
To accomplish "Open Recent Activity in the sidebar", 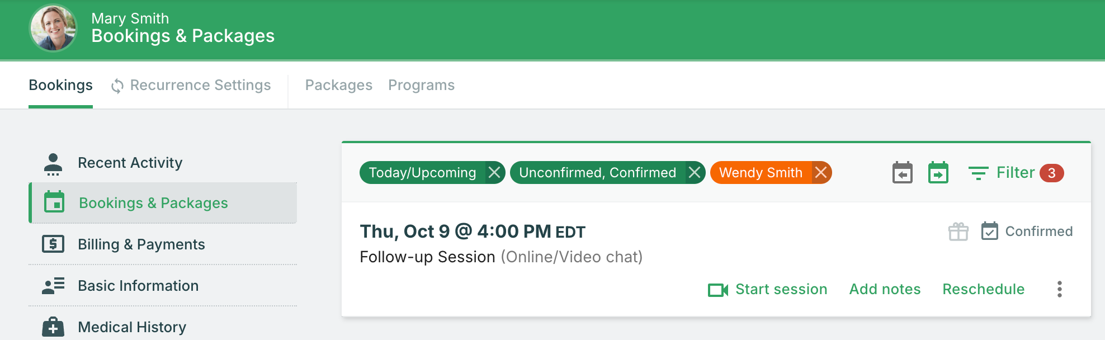I will click(x=130, y=163).
